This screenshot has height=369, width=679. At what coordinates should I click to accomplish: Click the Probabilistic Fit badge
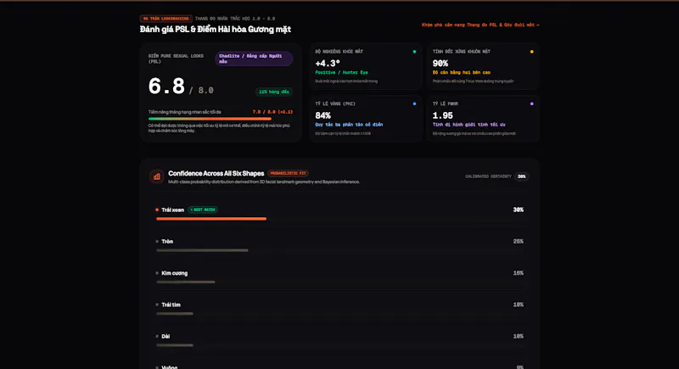tap(288, 173)
